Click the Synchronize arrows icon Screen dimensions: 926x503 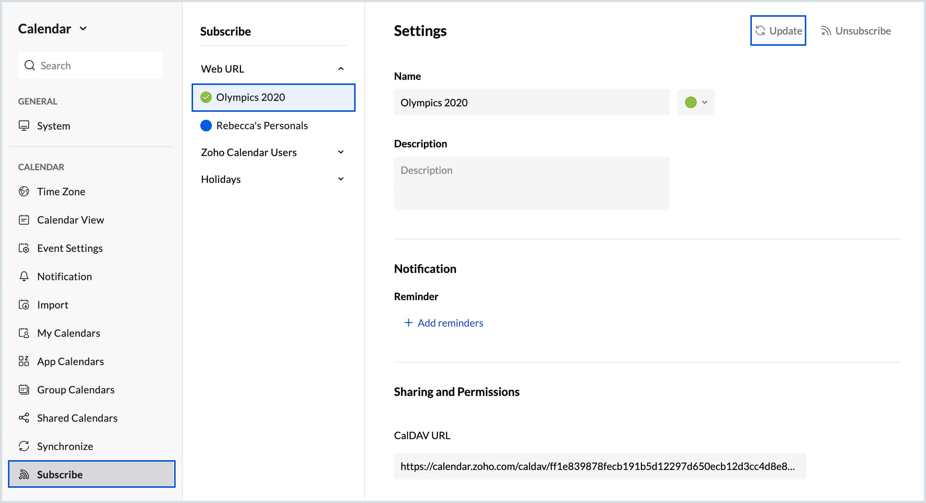point(24,446)
